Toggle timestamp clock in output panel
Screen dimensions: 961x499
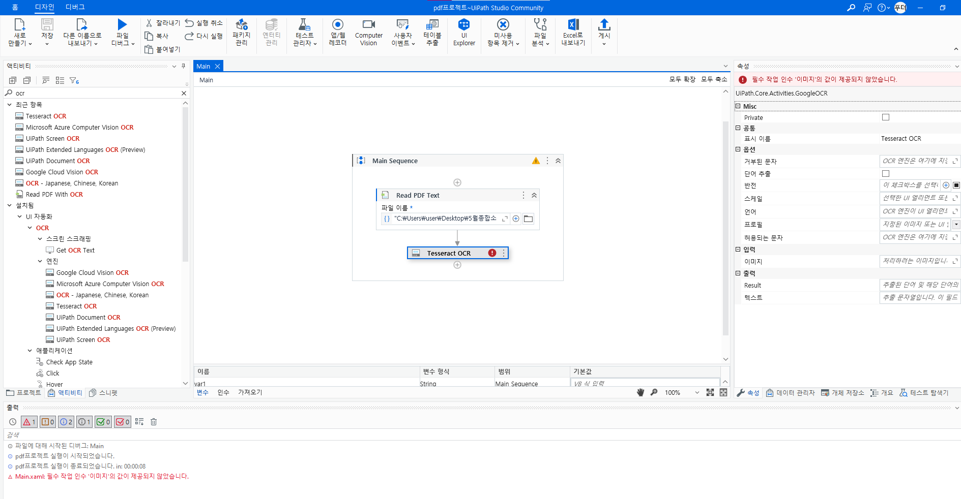(x=13, y=422)
